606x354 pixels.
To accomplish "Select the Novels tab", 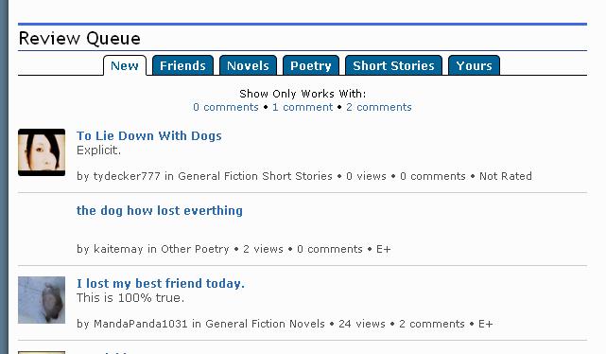I will pyautogui.click(x=248, y=65).
